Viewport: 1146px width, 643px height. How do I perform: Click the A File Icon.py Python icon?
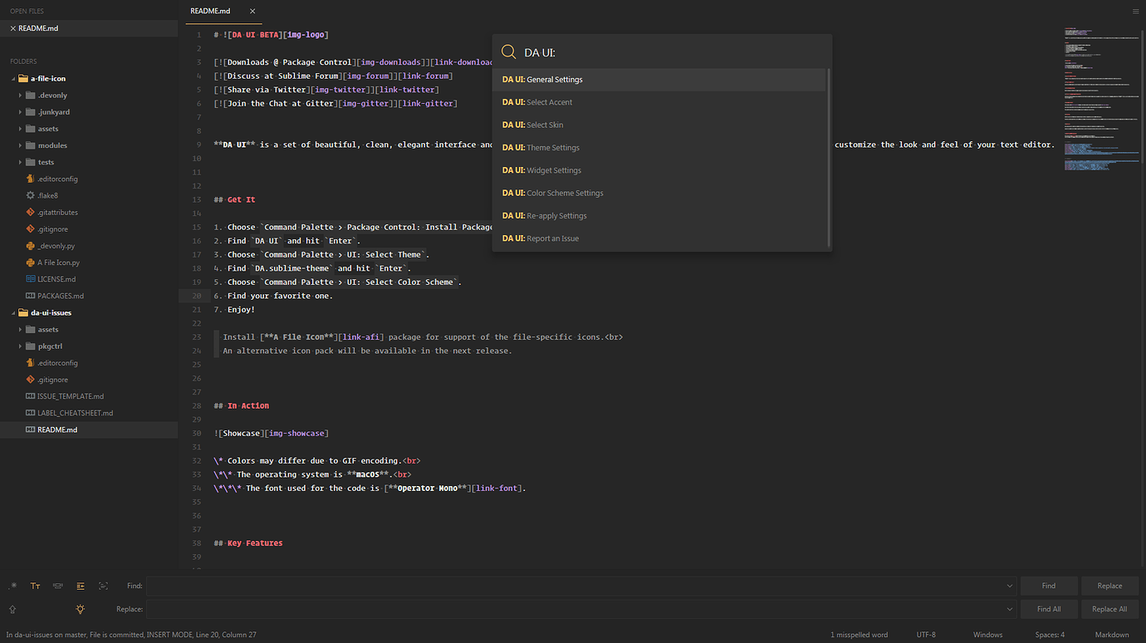(x=31, y=262)
